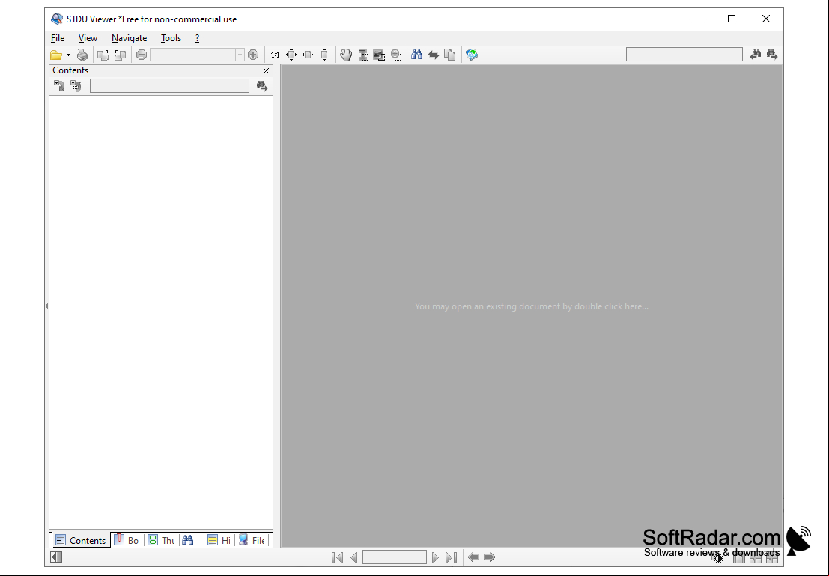Click the 'You may open an existing document' text
The width and height of the screenshot is (829, 576).
click(532, 306)
